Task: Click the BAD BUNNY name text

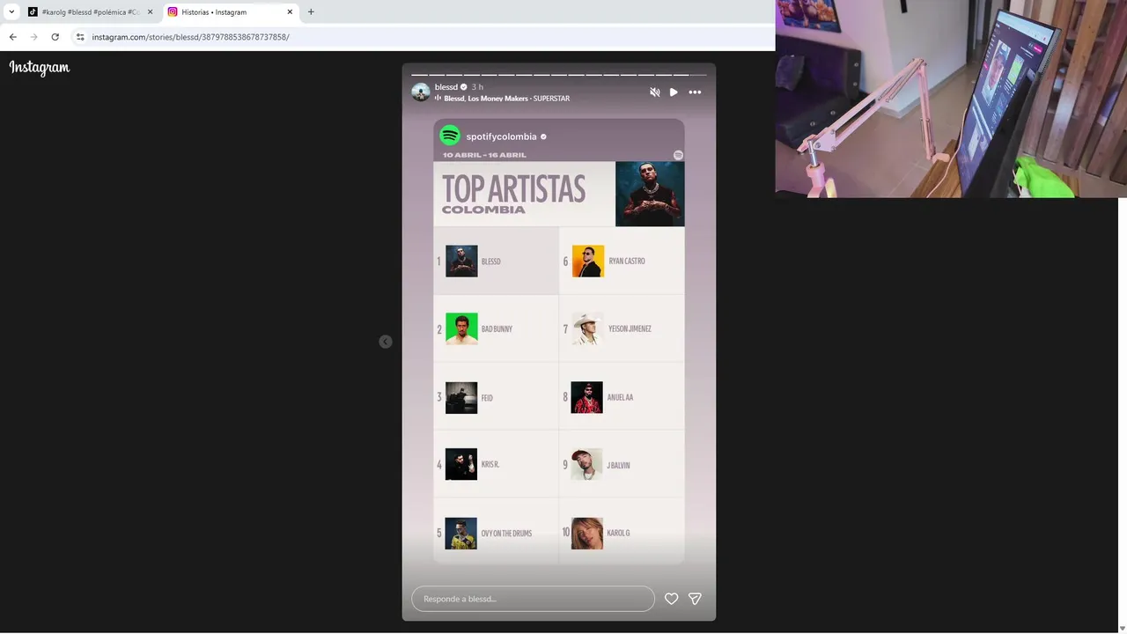Action: [497, 329]
